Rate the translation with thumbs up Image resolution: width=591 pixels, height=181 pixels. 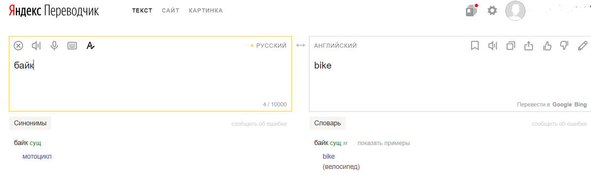click(x=547, y=46)
